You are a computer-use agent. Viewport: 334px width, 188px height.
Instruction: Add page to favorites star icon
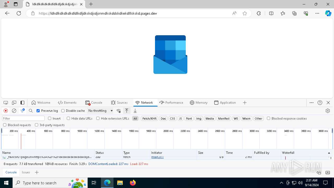click(245, 13)
